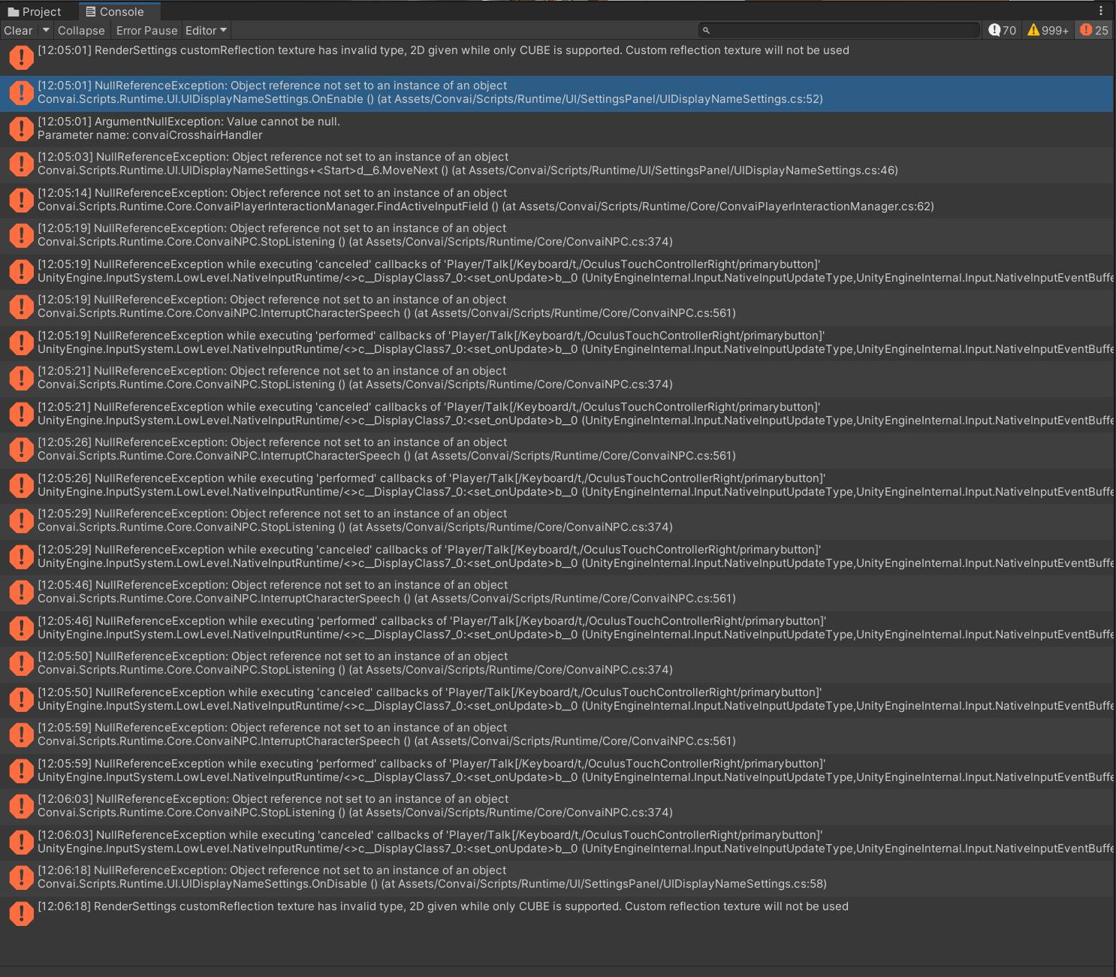Focus the console search field

coord(840,30)
